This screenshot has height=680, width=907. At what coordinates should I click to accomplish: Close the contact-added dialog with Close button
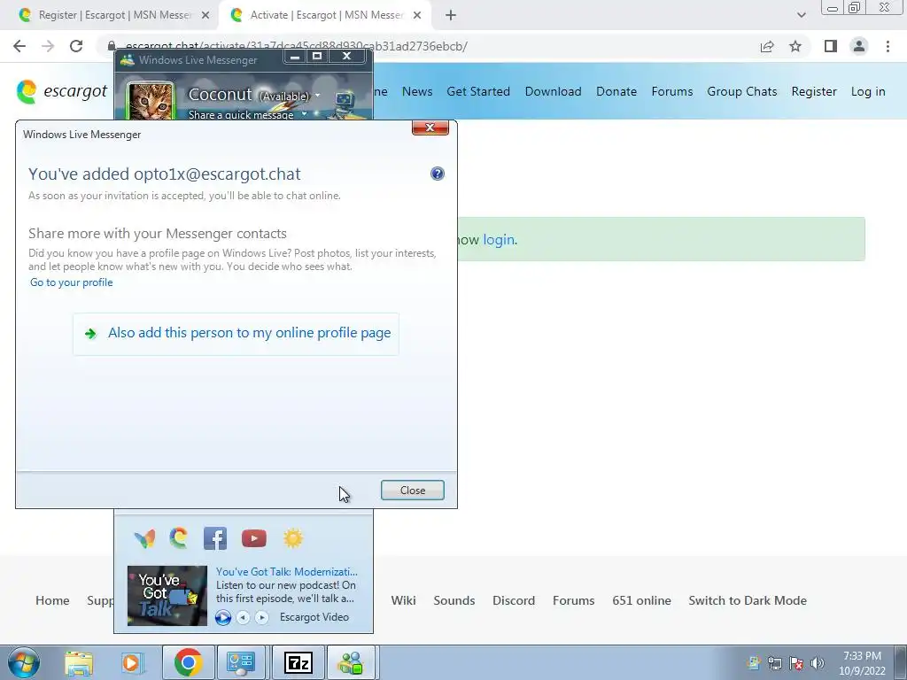click(x=413, y=490)
